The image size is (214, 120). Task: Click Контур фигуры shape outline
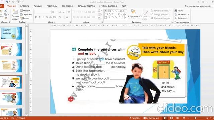[160, 14]
